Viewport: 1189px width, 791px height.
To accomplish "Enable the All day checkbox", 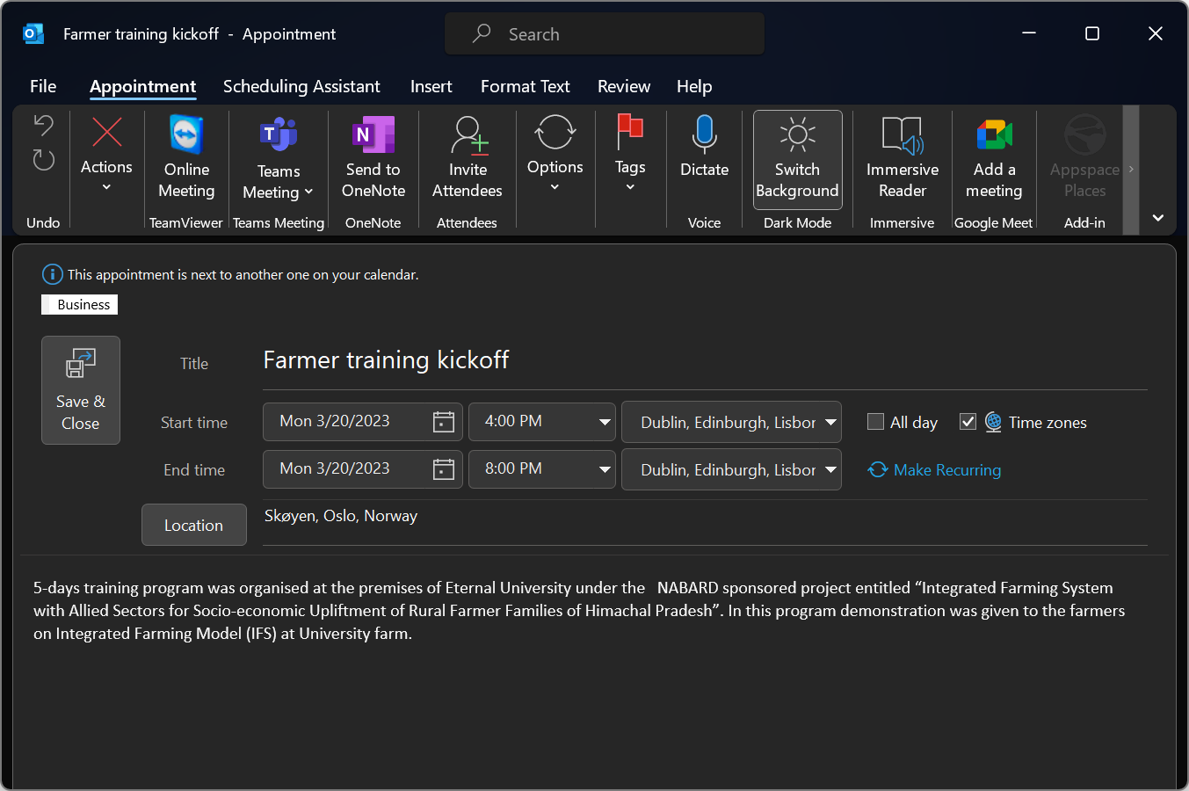I will 875,422.
